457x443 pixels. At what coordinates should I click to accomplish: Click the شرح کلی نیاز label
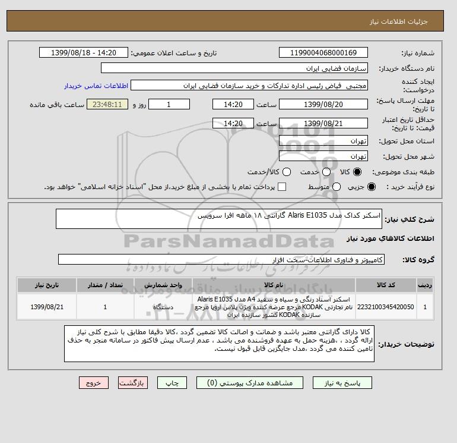[410, 219]
